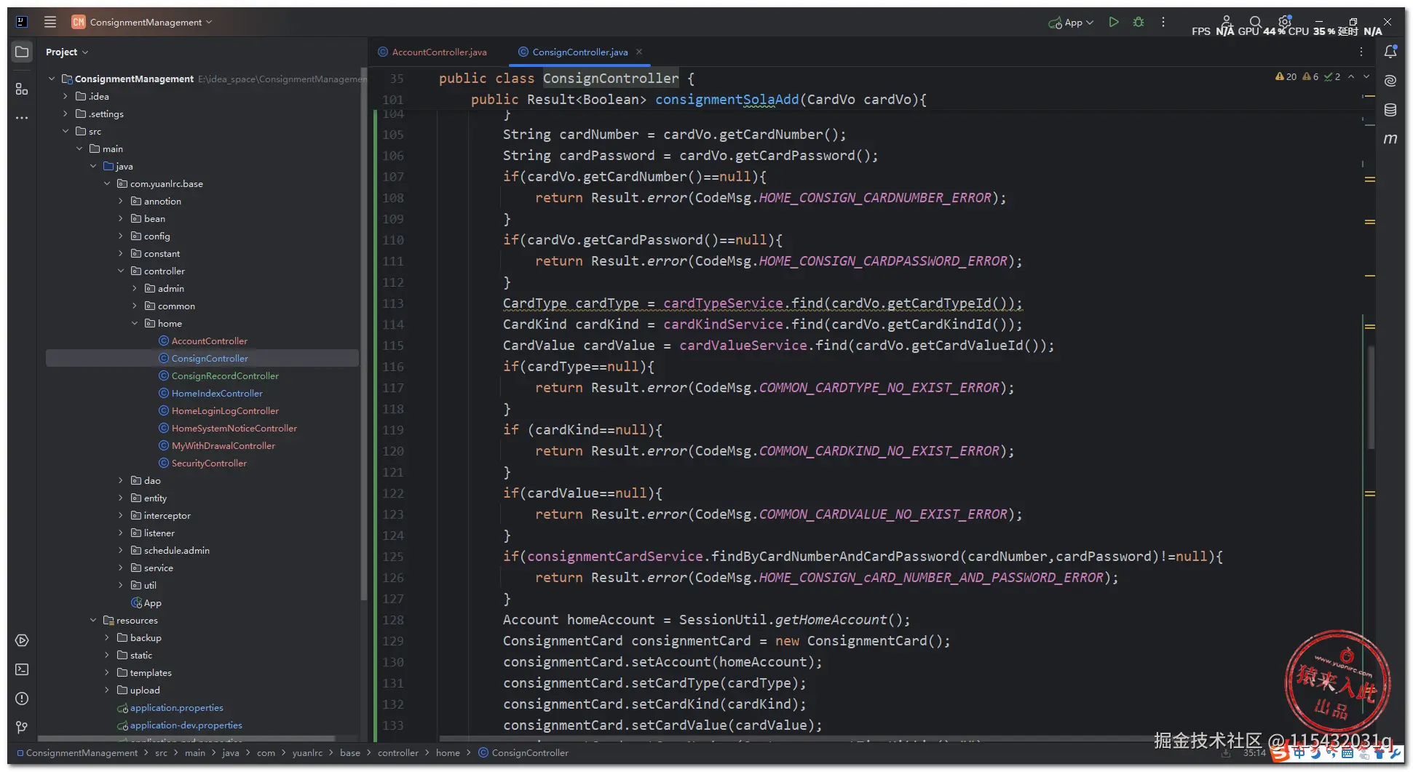The image size is (1413, 772).
Task: Click line number 113 in gutter
Action: (393, 303)
